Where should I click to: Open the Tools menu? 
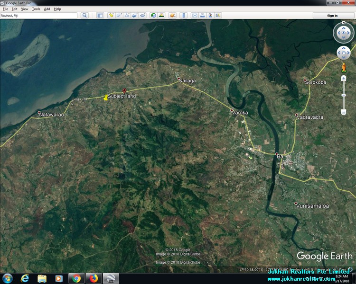click(x=36, y=9)
